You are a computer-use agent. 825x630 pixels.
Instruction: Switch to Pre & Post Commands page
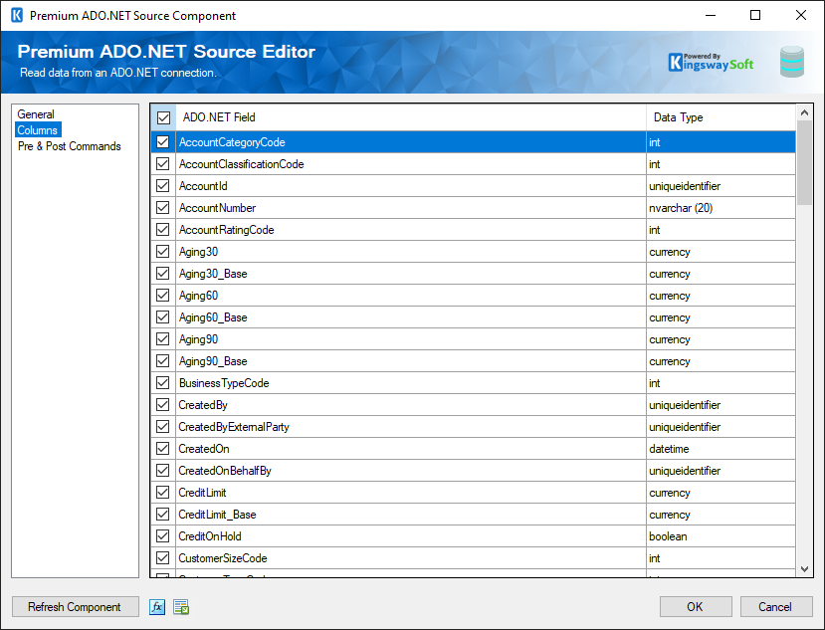[x=70, y=146]
